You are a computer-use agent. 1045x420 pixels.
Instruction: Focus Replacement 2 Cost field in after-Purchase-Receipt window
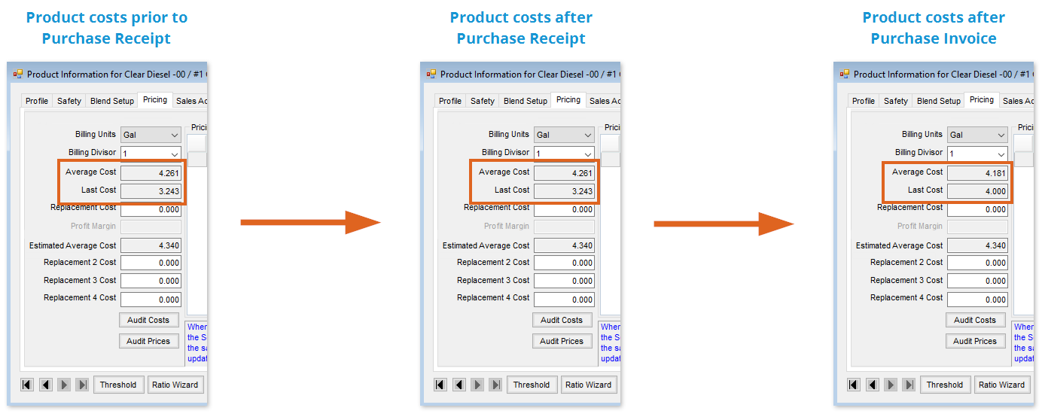pyautogui.click(x=564, y=263)
